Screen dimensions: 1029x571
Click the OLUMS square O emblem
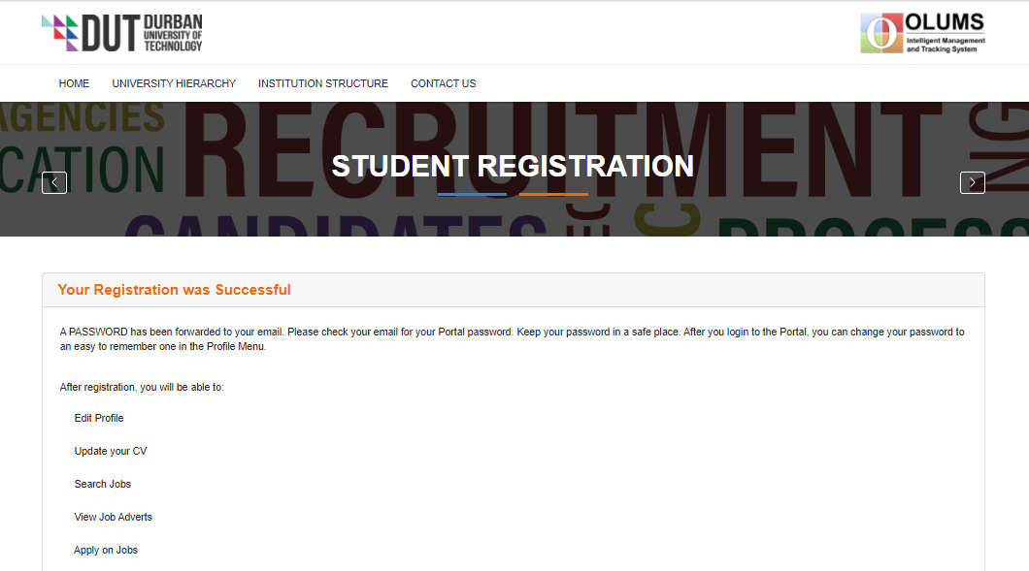coord(880,33)
